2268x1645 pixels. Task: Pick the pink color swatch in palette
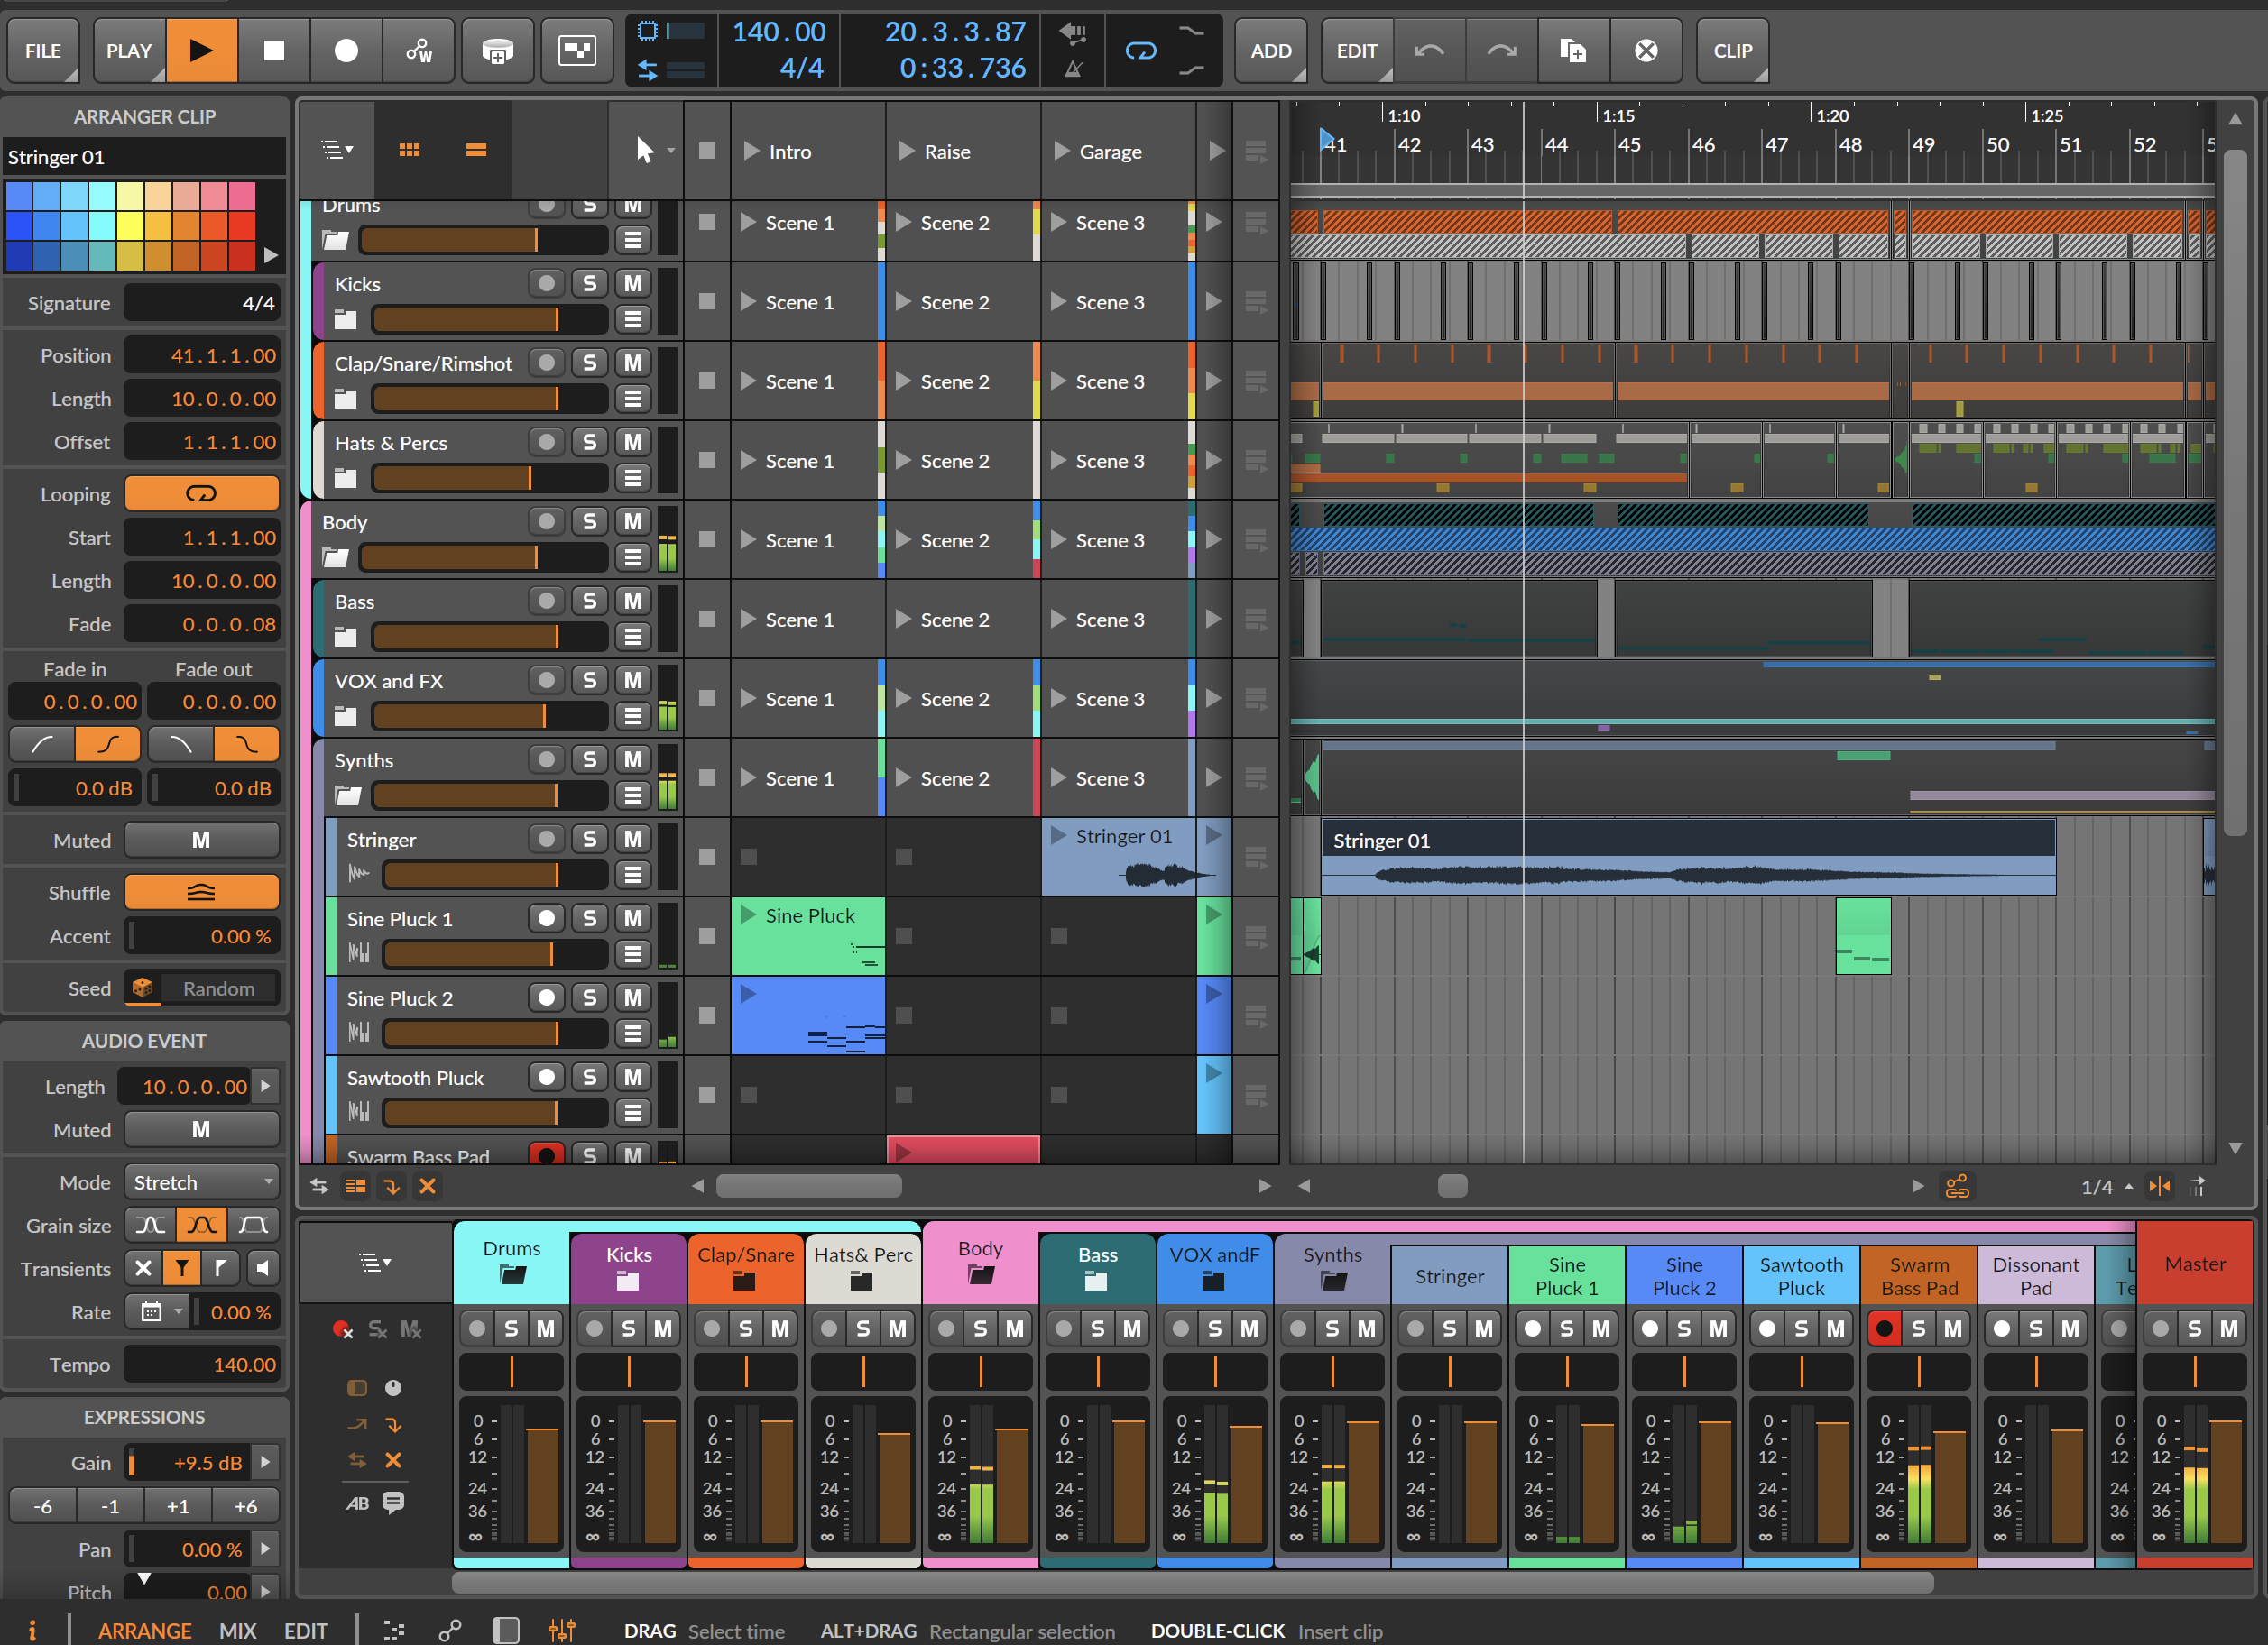pyautogui.click(x=242, y=196)
